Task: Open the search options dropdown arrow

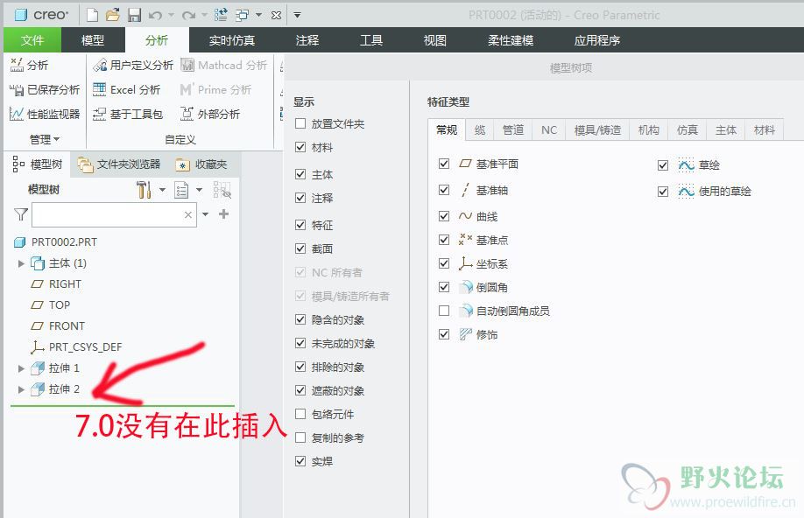Action: pos(205,214)
